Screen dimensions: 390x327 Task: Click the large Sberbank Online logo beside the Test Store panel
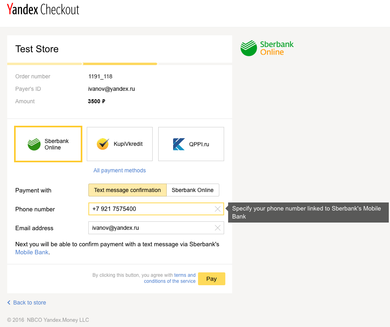(x=267, y=48)
